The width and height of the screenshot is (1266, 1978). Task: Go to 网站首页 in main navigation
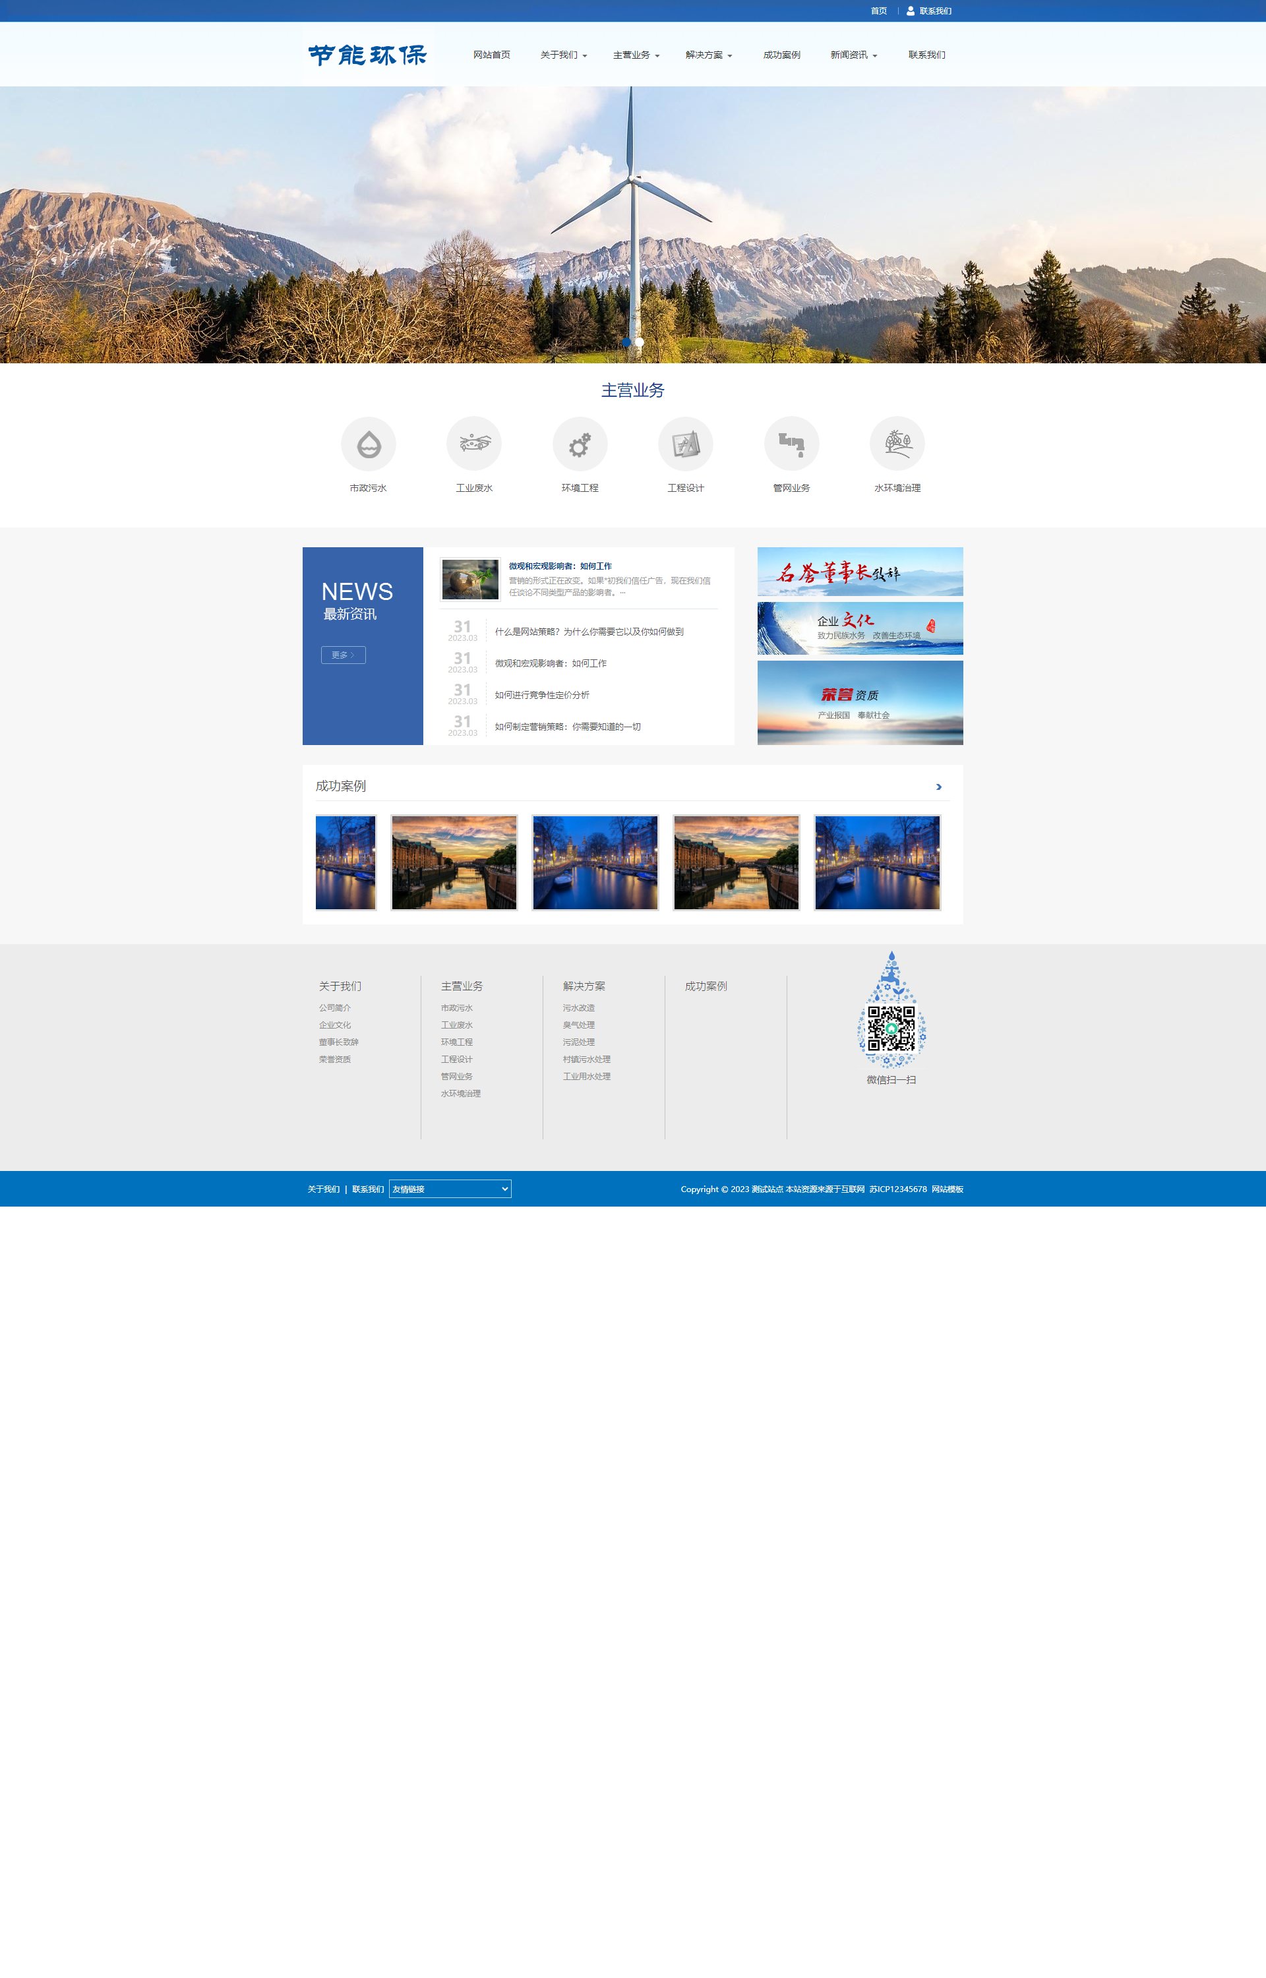coord(492,55)
